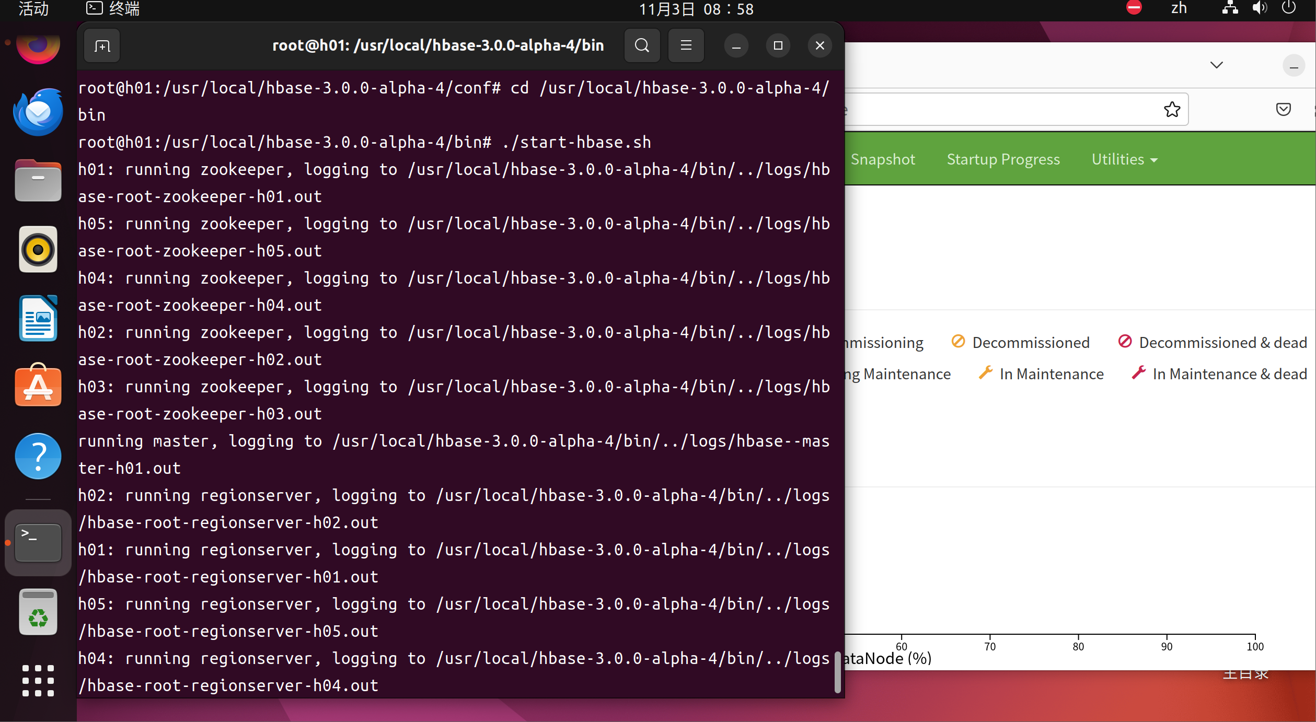Expand the Utilities dropdown menu

coord(1124,159)
